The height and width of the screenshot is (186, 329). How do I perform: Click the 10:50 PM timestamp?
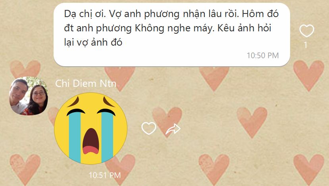pos(263,56)
